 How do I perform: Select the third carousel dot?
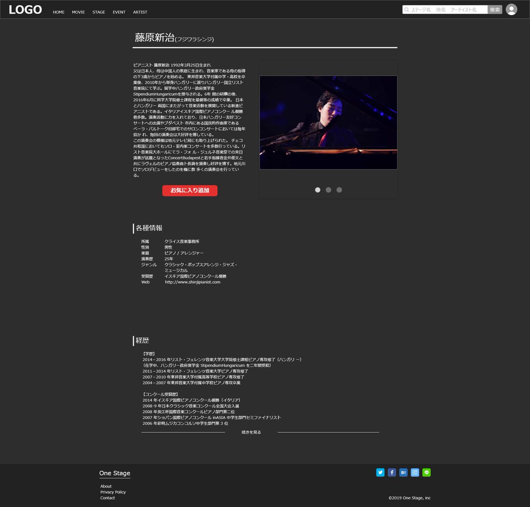point(339,190)
